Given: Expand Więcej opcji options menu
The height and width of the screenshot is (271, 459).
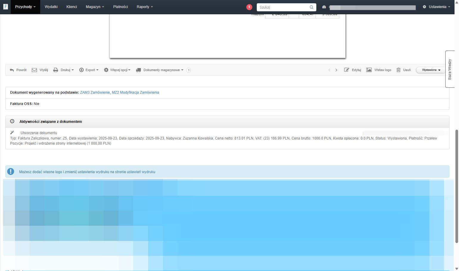Looking at the screenshot, I should point(117,70).
